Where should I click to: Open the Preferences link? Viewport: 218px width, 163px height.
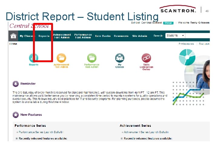pos(186,44)
